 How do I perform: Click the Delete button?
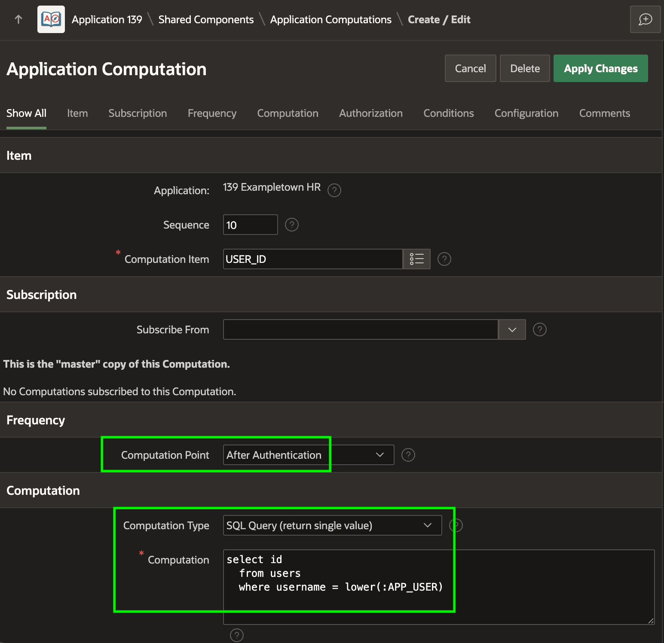click(525, 68)
